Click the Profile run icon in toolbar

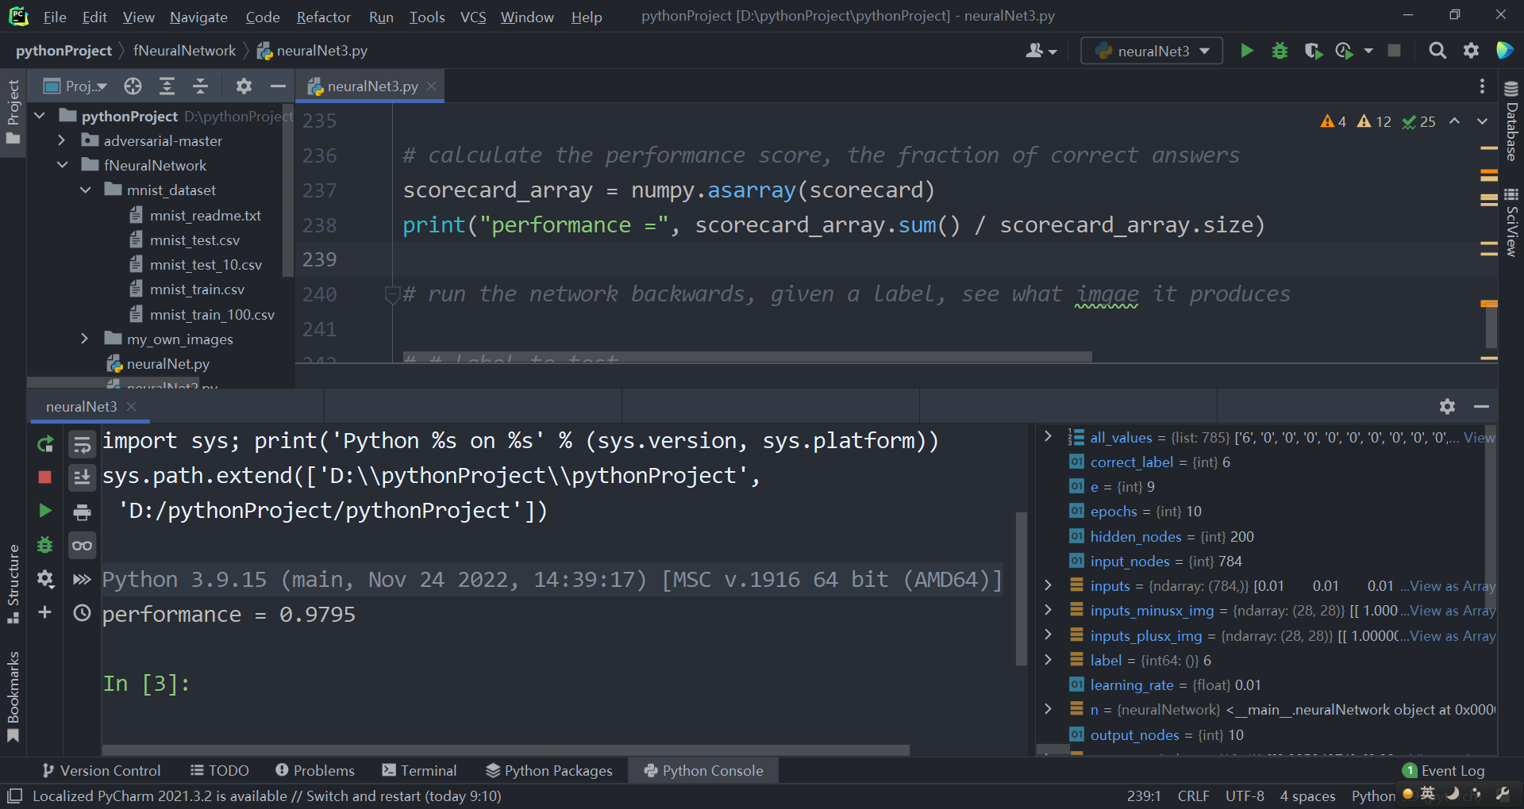click(x=1345, y=51)
